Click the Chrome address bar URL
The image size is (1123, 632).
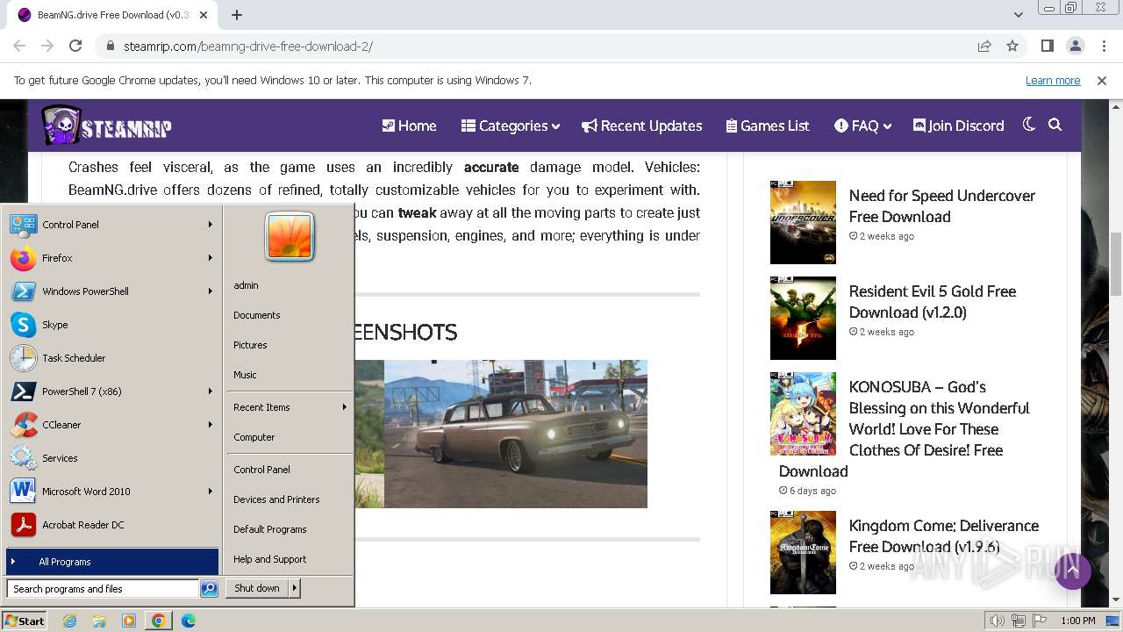248,47
